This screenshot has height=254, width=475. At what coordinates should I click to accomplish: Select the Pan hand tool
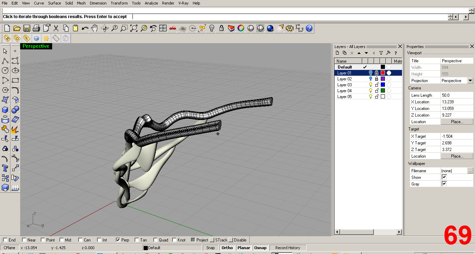pos(95,28)
